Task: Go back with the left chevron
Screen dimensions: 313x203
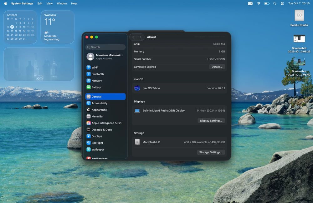Action: pyautogui.click(x=133, y=37)
